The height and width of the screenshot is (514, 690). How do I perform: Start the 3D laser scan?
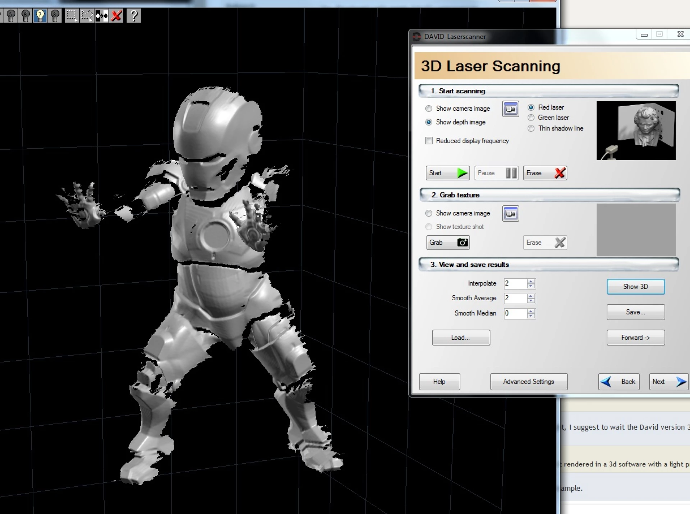tap(447, 173)
